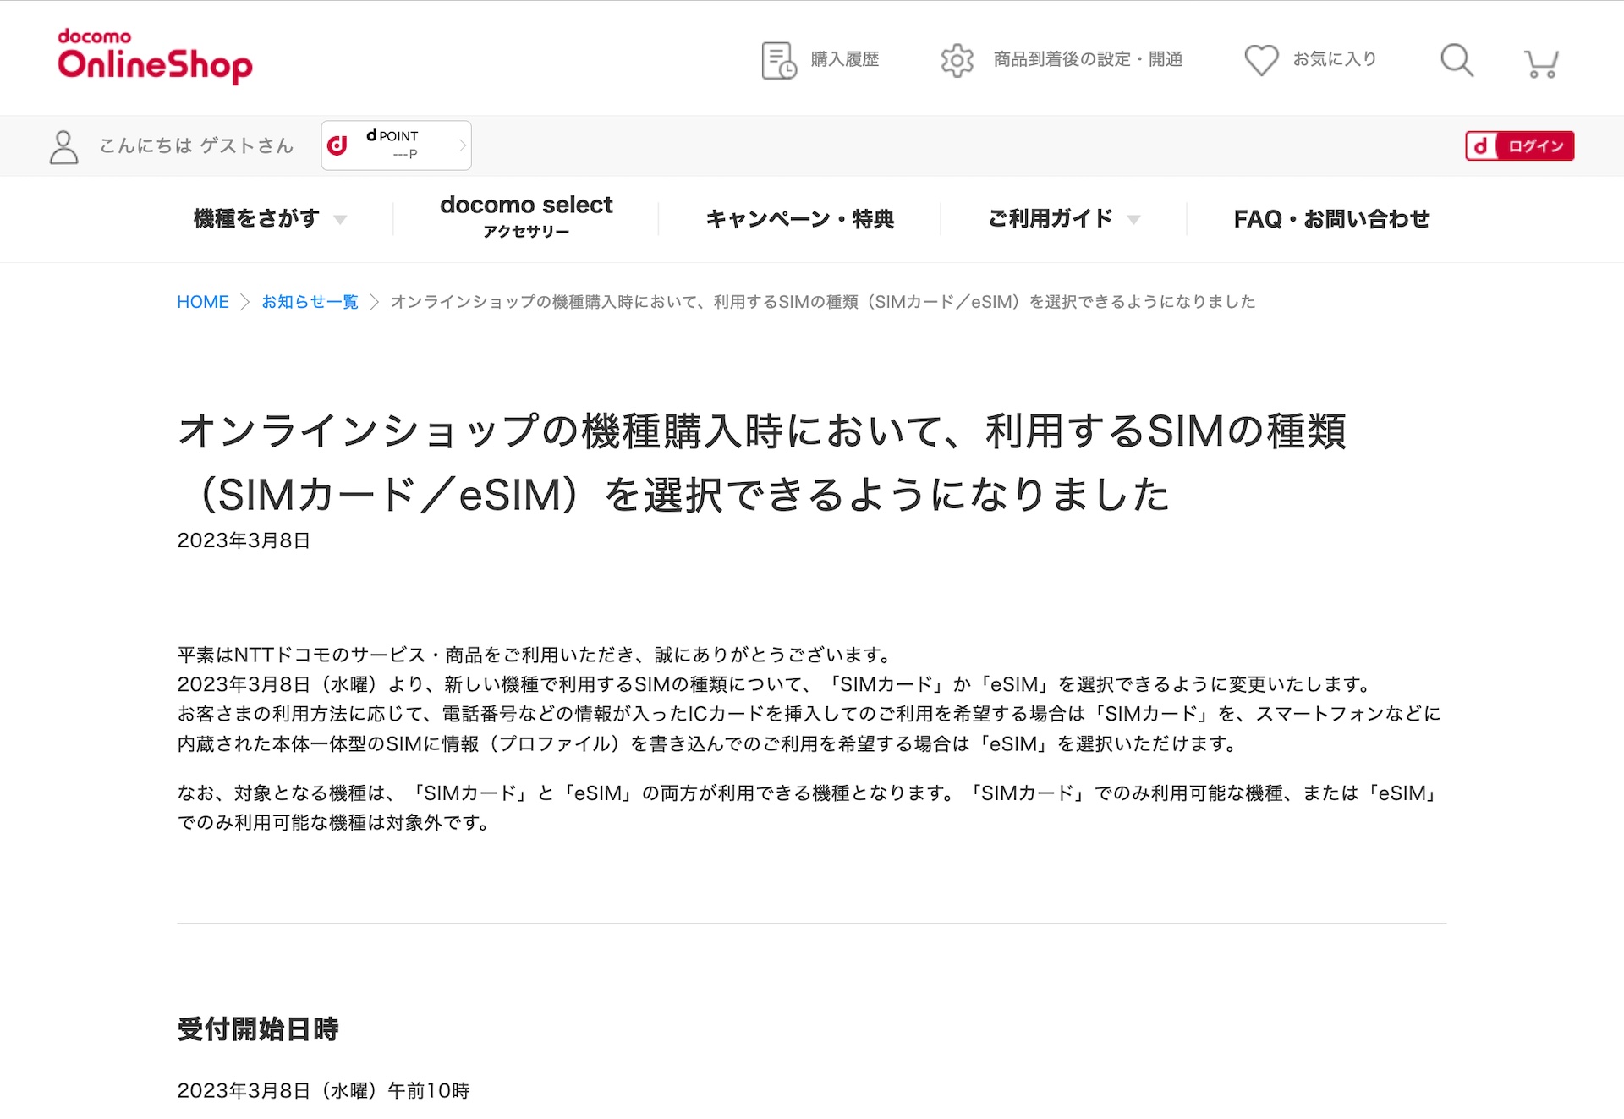Click the docomo Online Shop logo
1624x1119 pixels.
pyautogui.click(x=155, y=56)
